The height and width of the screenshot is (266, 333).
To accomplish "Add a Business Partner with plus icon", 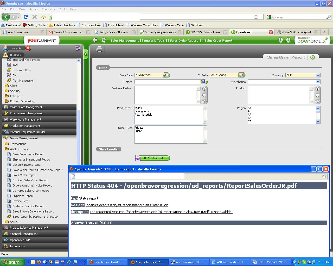I will [x=204, y=89].
